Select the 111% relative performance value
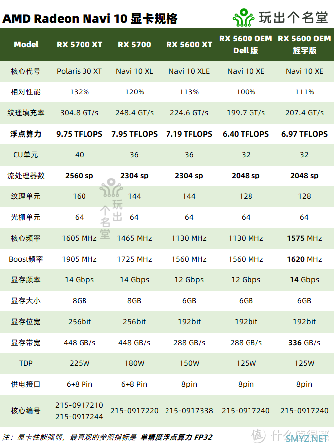334x448 pixels. click(304, 92)
